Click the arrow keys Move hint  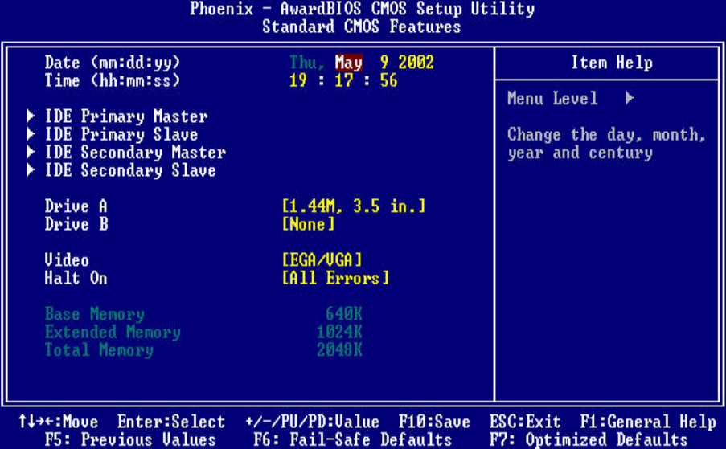coord(59,422)
